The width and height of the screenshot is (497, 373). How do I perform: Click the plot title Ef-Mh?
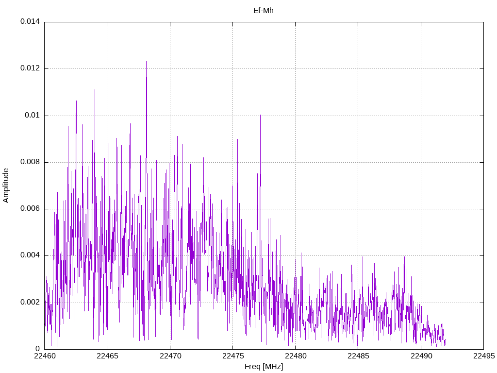coord(264,10)
